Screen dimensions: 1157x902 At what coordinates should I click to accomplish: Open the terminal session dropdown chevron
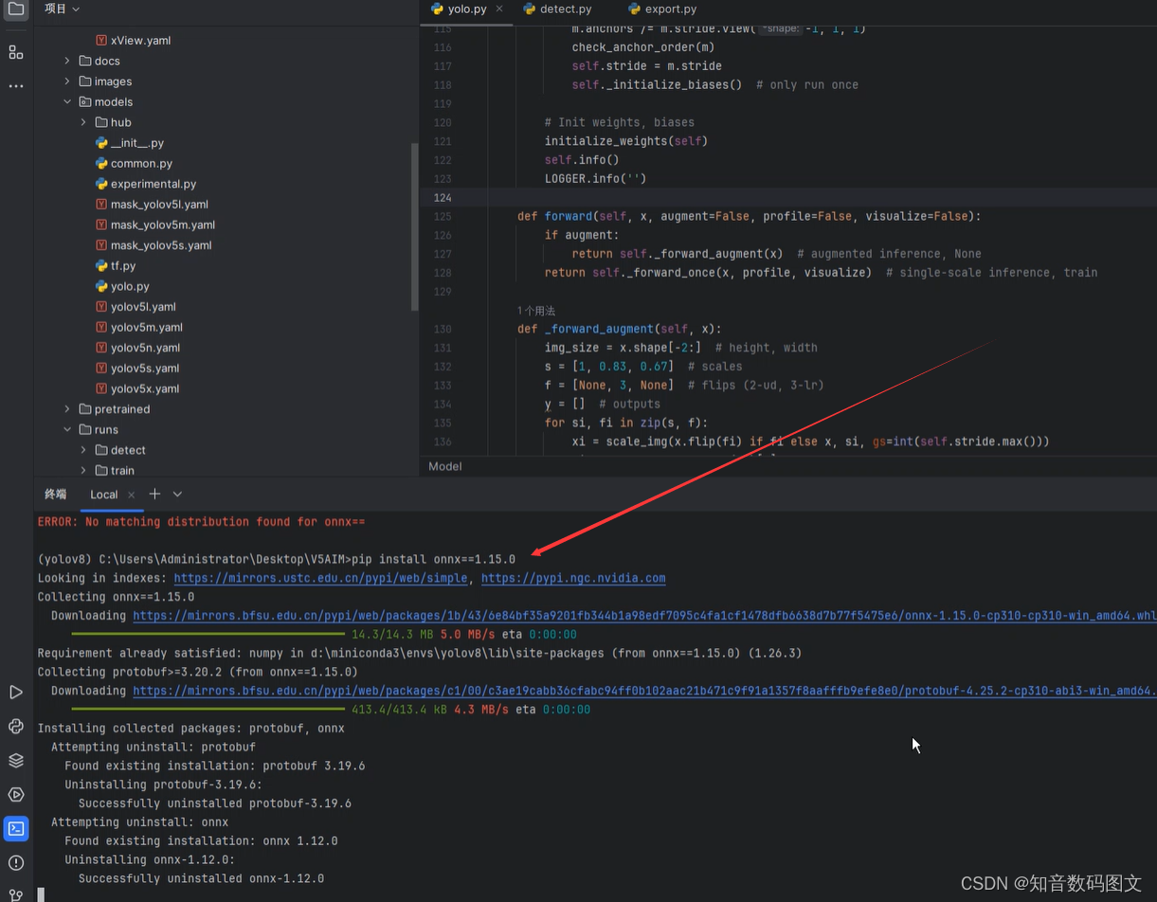point(179,494)
